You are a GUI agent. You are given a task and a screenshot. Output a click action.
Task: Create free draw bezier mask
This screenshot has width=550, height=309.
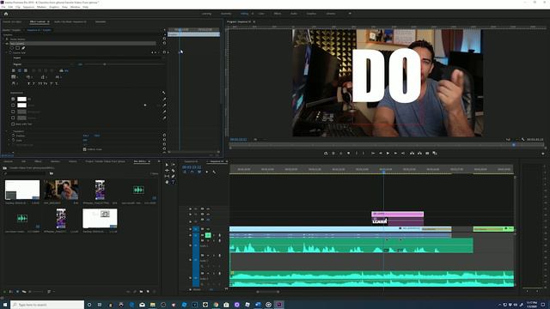coord(23,48)
